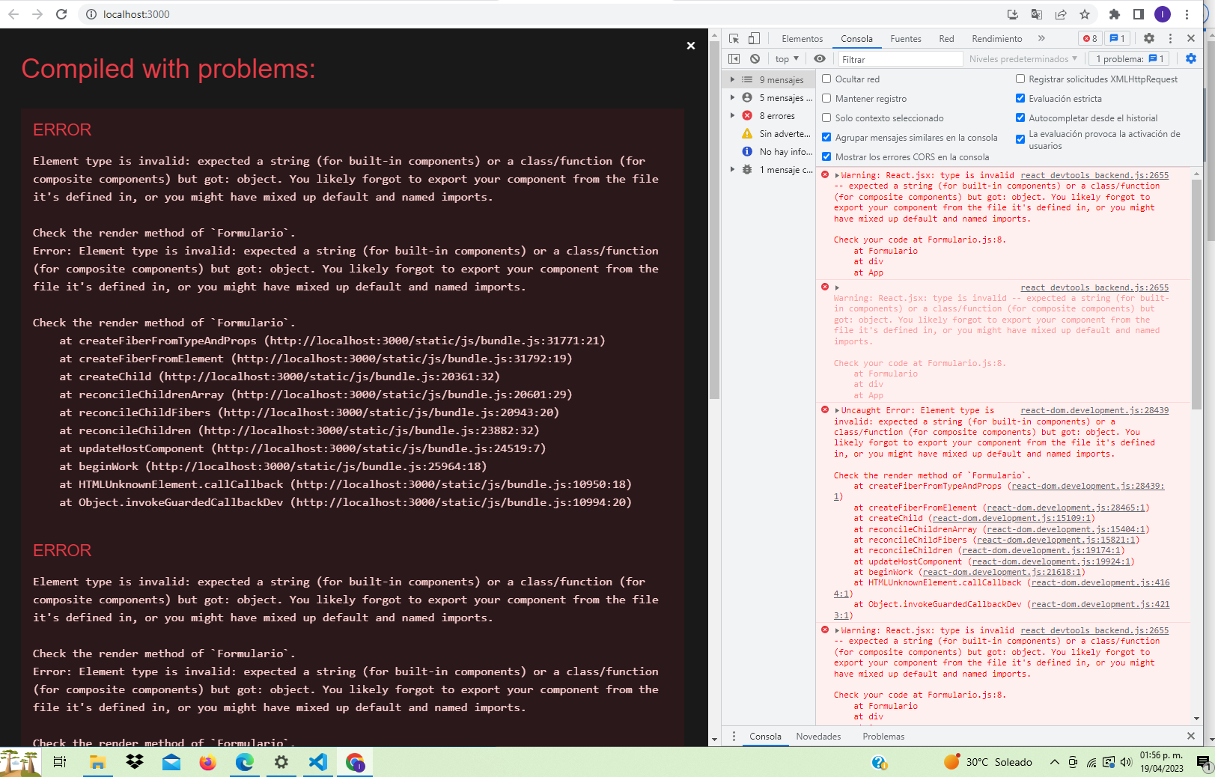Uncheck Evaluación estricta
Viewport: 1215px width, 777px height.
click(1020, 98)
